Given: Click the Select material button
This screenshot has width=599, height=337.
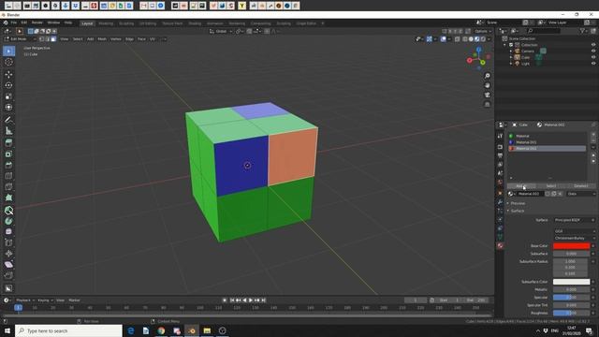Looking at the screenshot, I should click(551, 186).
